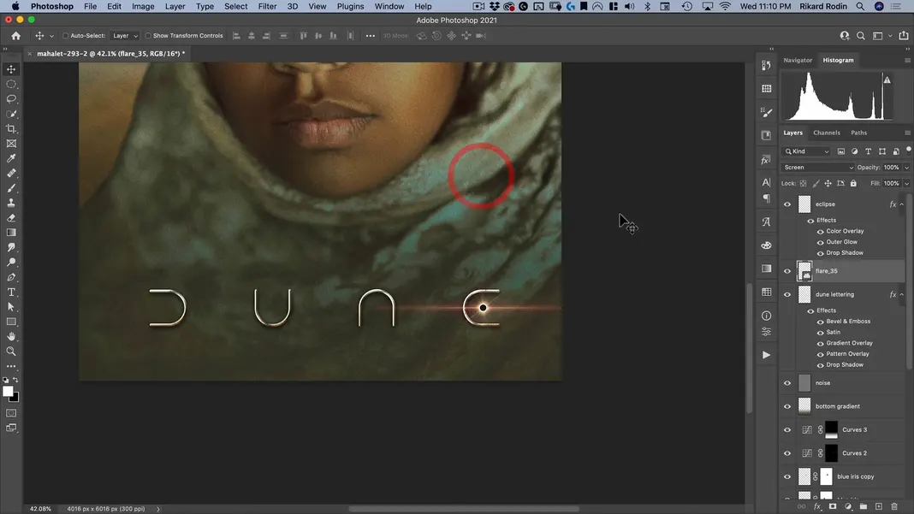Screen dimensions: 914x514
Task: Hide the bottom gradient layer
Action: (787, 406)
